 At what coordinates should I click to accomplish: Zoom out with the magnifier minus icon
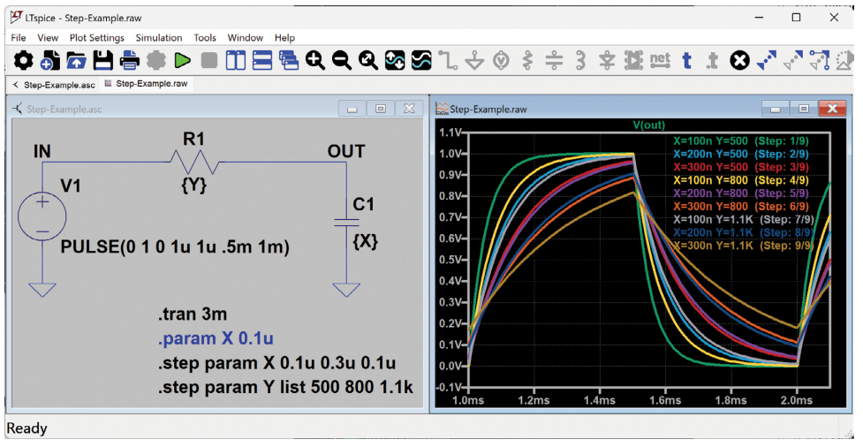(x=341, y=60)
